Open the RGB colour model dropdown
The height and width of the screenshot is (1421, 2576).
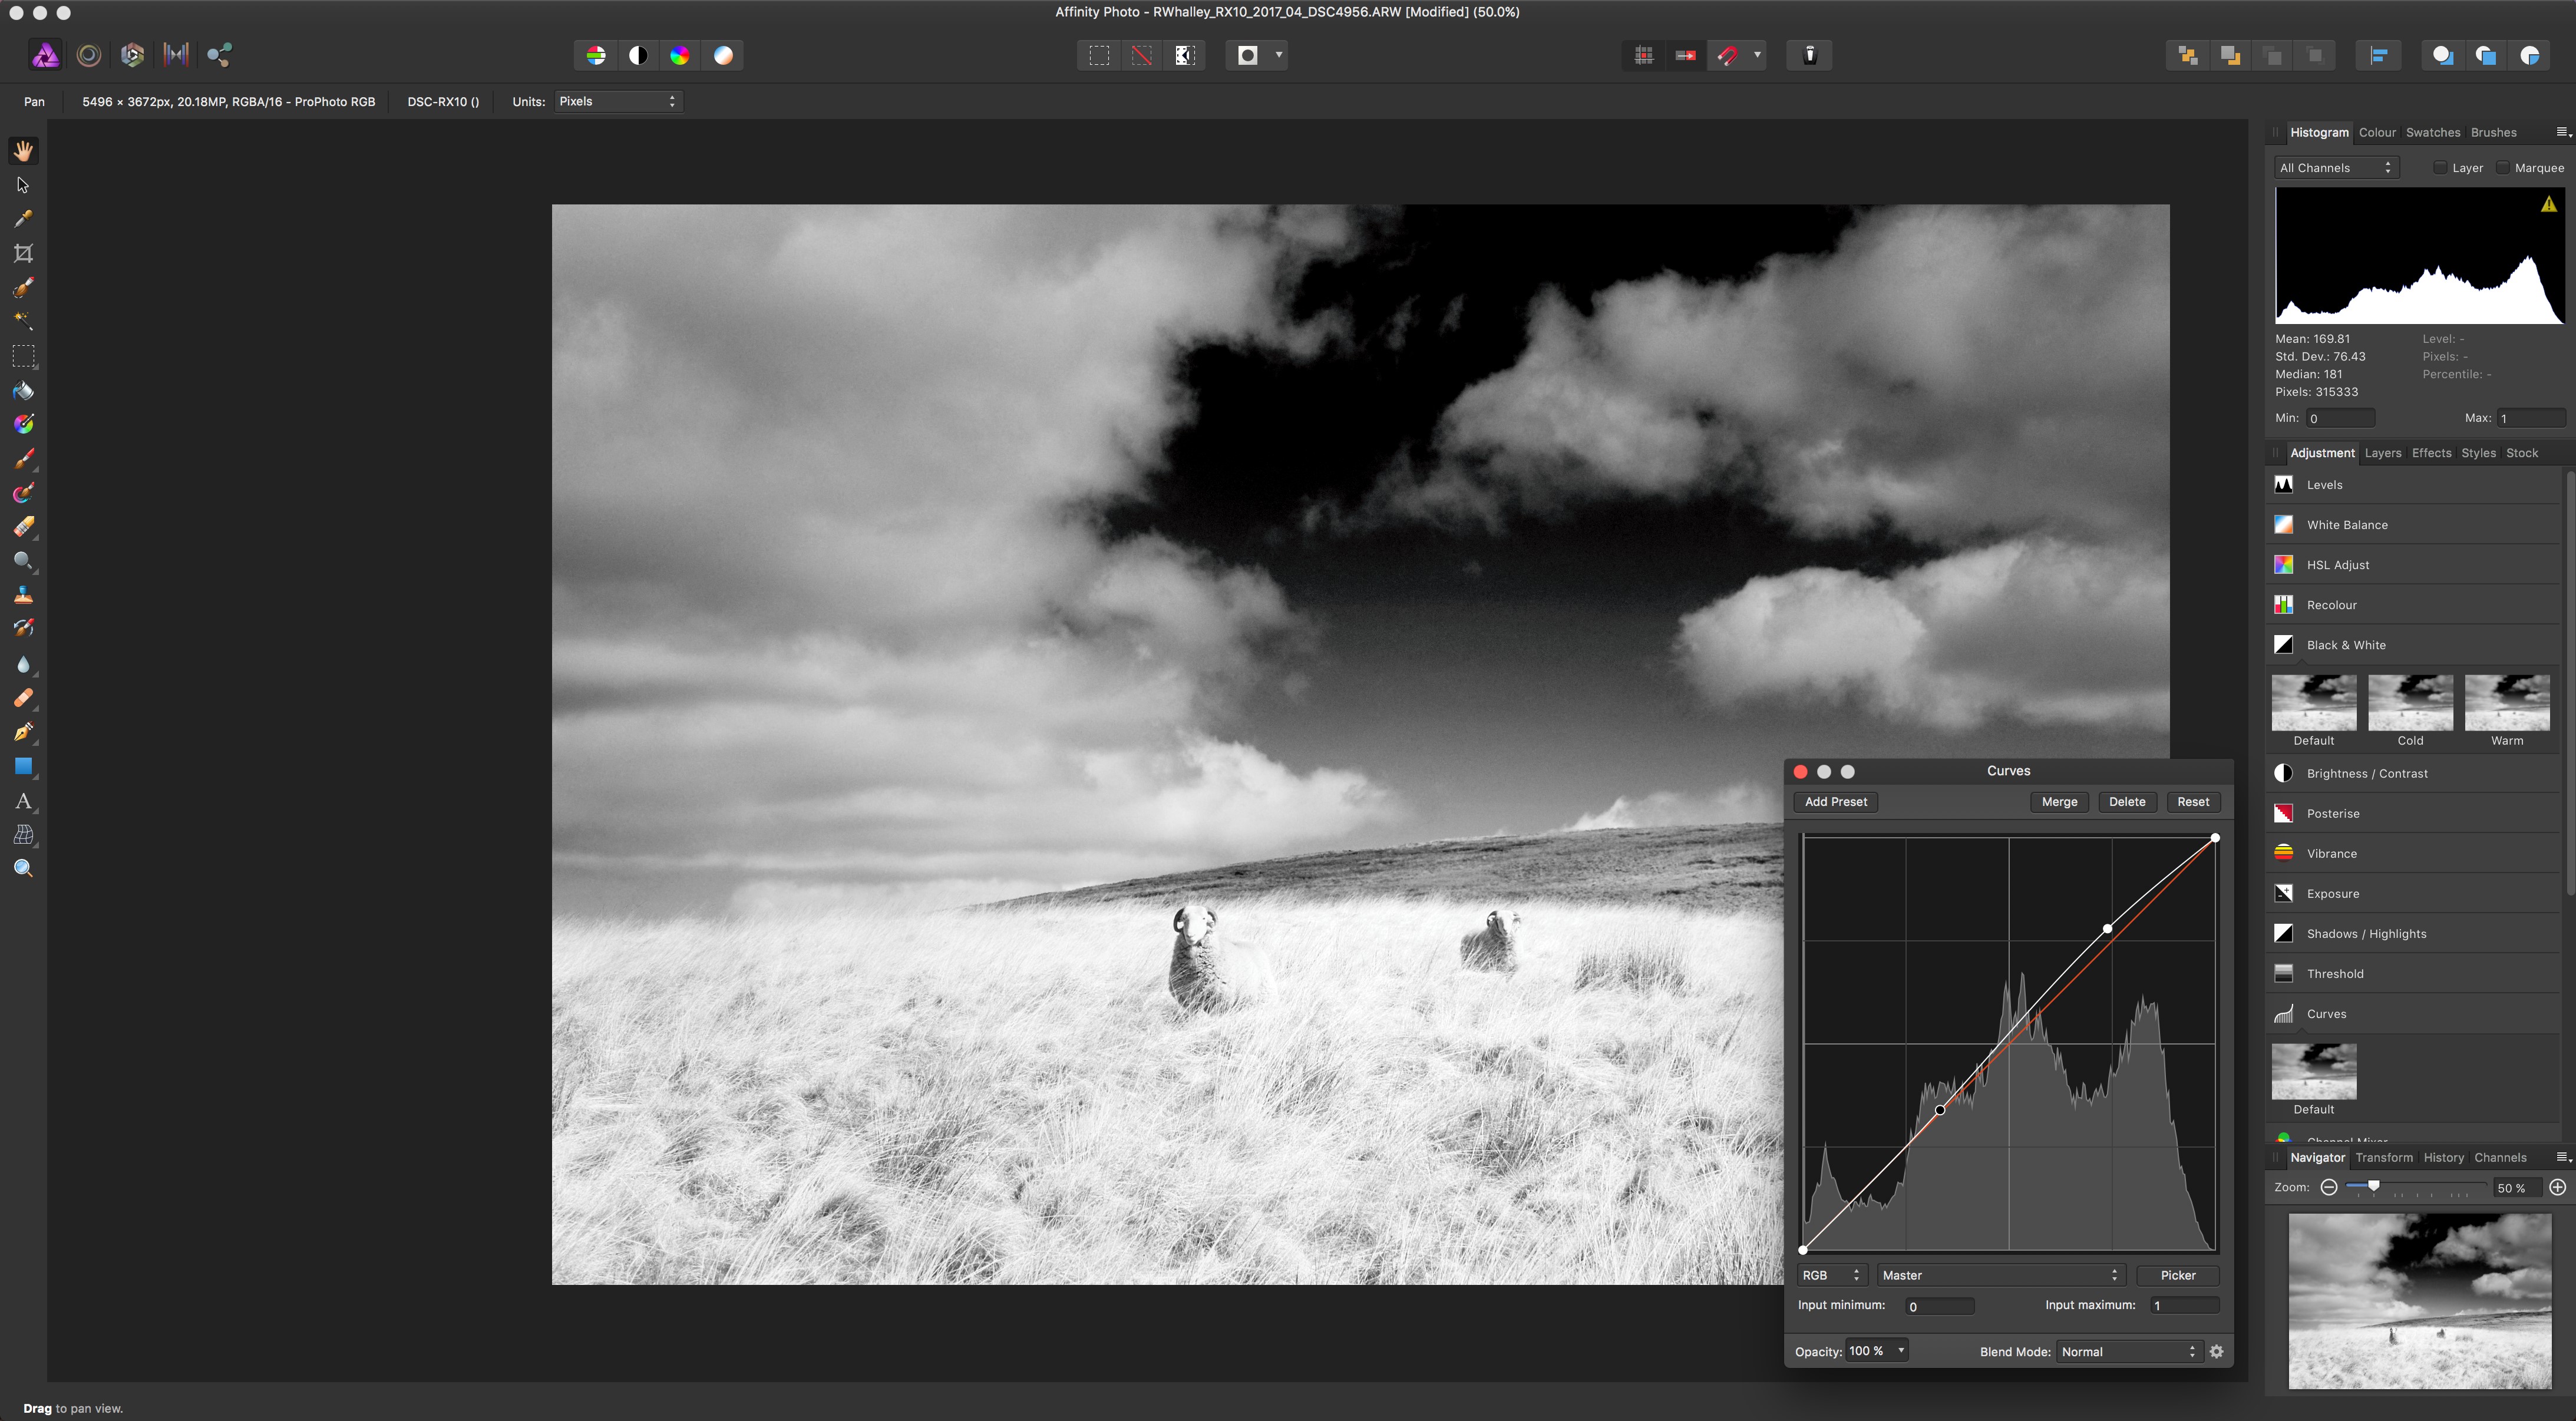coord(1831,1275)
